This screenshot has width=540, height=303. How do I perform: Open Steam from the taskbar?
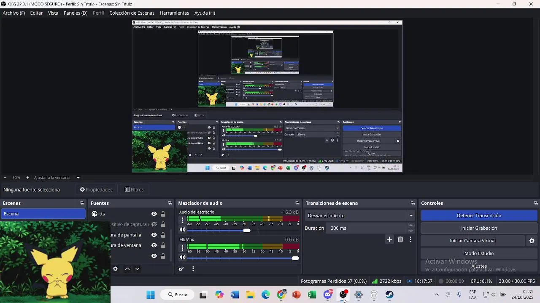point(389,295)
